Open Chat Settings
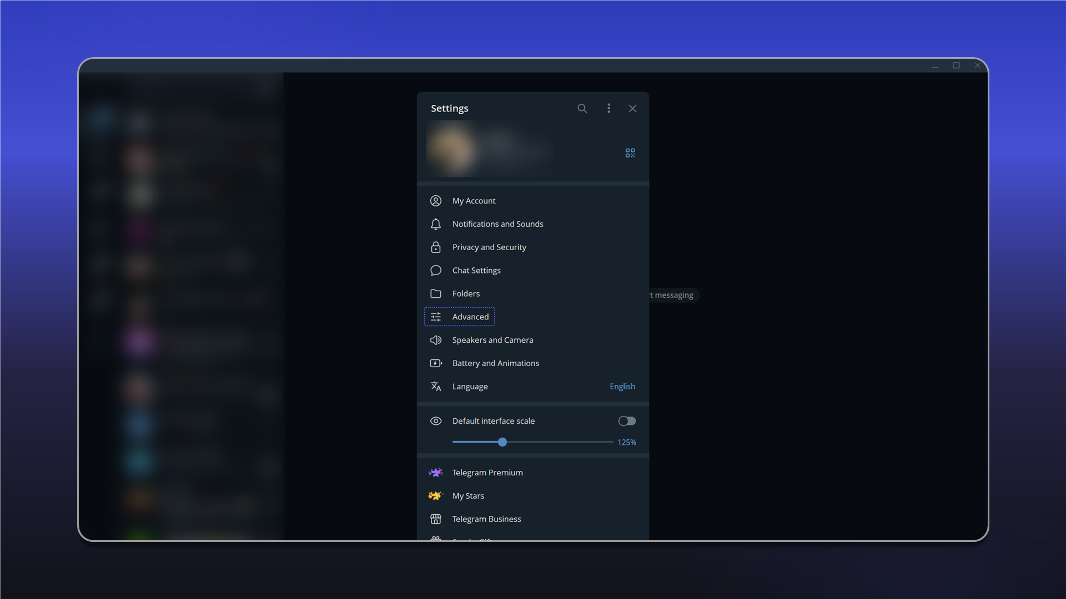 pyautogui.click(x=533, y=271)
